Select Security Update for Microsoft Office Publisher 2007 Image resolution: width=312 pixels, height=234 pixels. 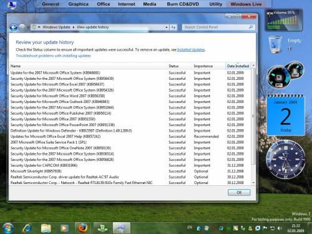pyautogui.click(x=130, y=114)
